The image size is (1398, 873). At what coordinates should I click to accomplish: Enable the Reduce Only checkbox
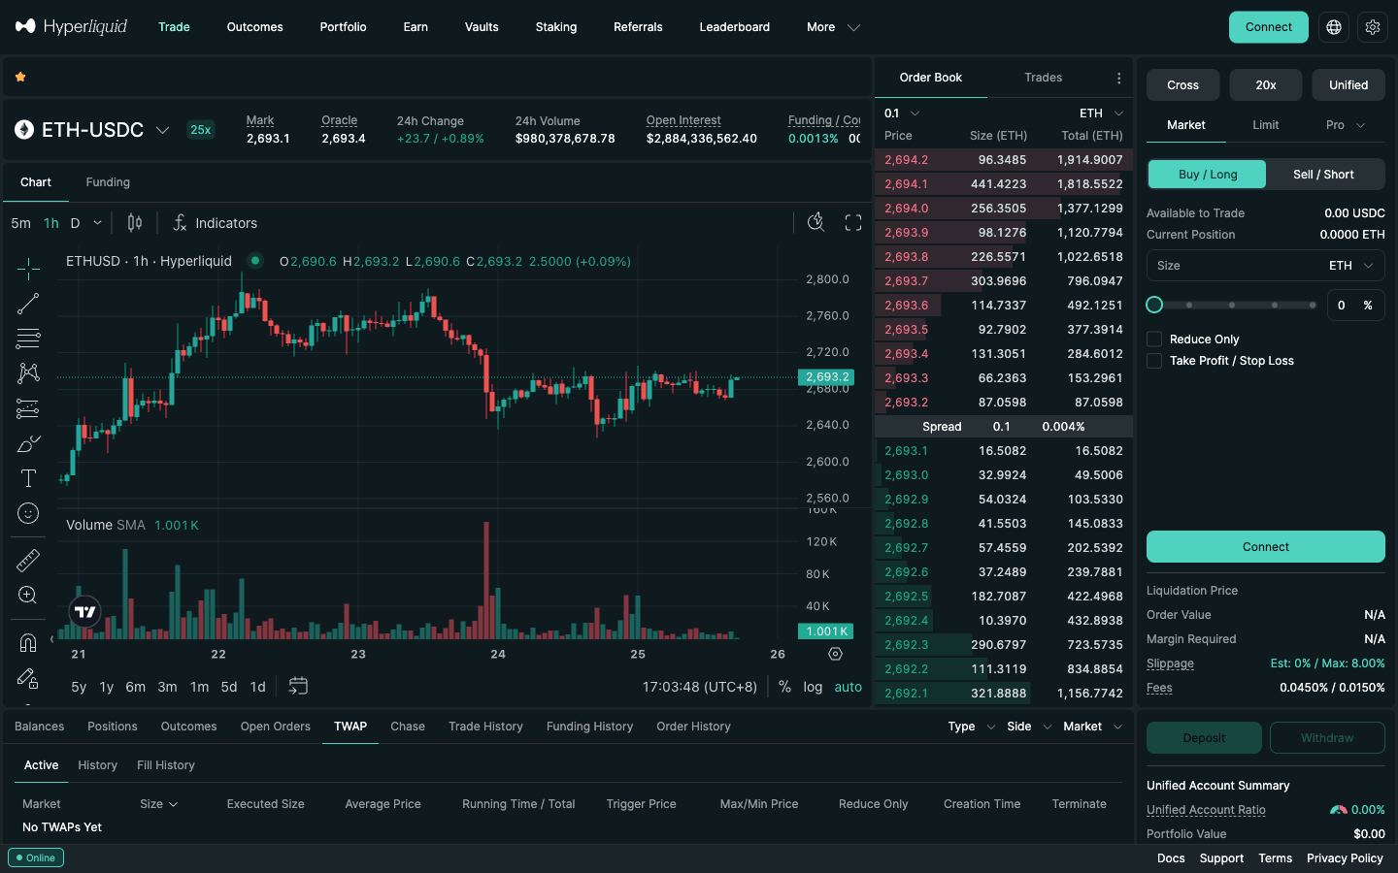(1154, 339)
